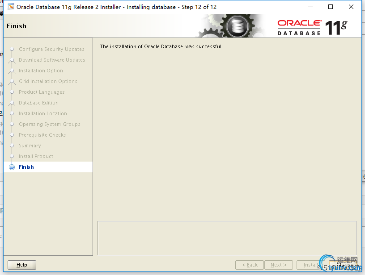Select Download Software Updates step
Screen dimensions: 365x275
tap(52, 60)
